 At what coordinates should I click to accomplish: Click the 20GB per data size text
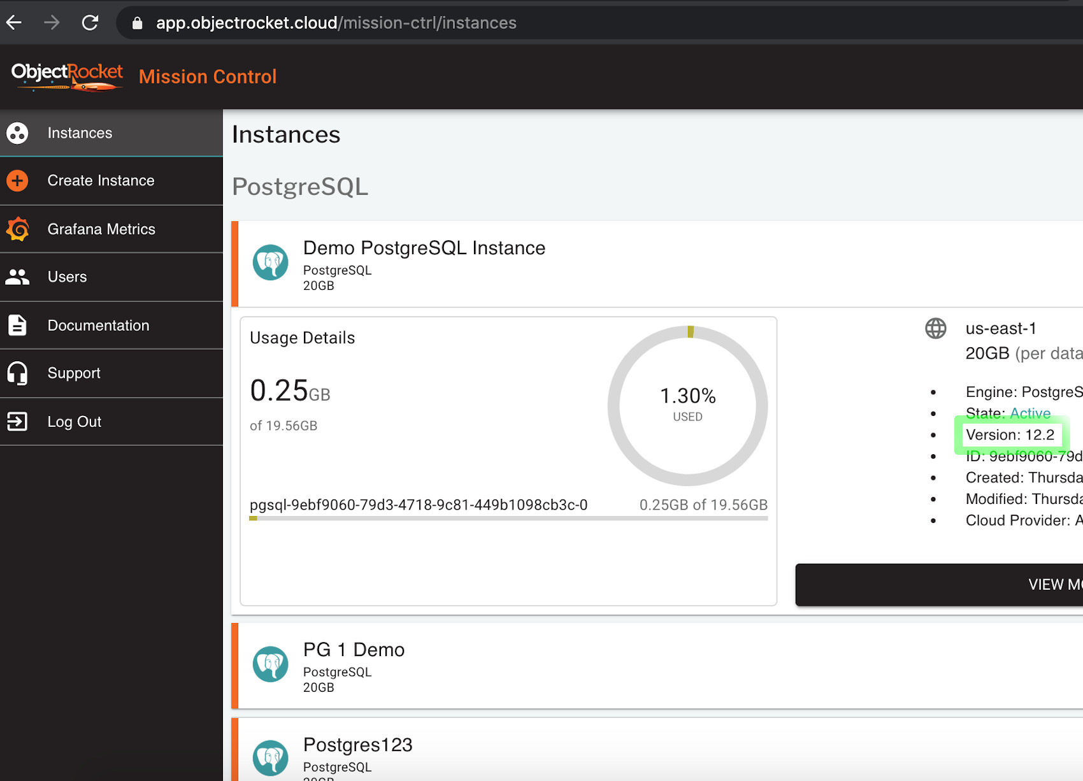click(1024, 353)
